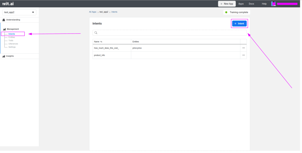
Task: Select Intents in Management sidebar
Action: (x=12, y=34)
